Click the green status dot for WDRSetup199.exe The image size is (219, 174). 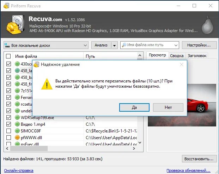click(17, 118)
